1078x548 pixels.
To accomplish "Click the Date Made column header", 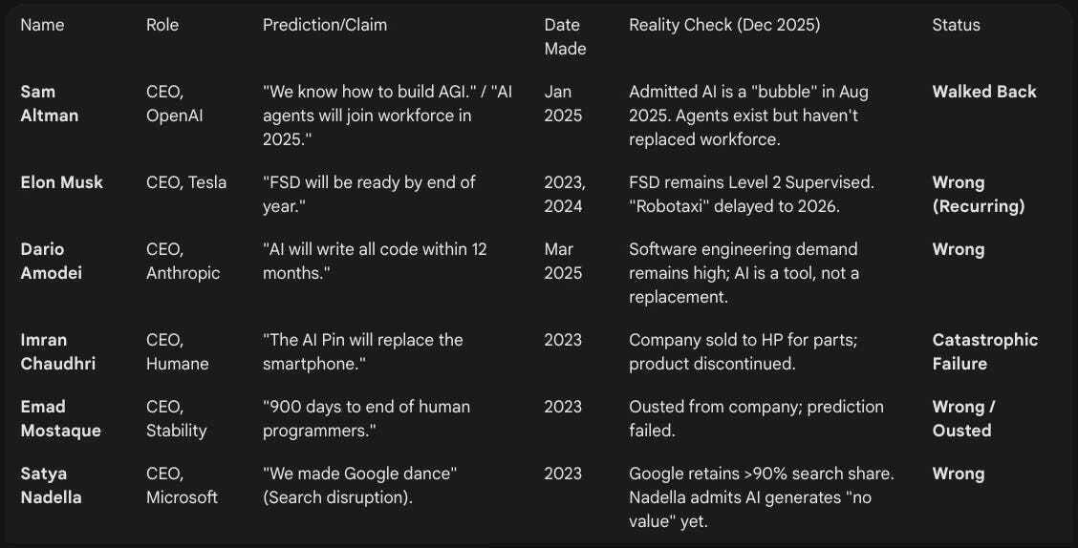I will pos(565,36).
